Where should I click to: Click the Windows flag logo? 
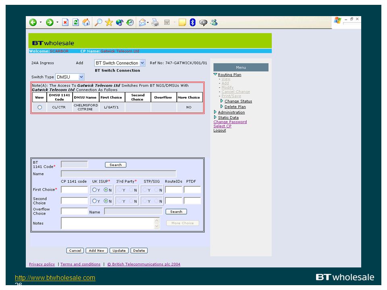pos(337,20)
